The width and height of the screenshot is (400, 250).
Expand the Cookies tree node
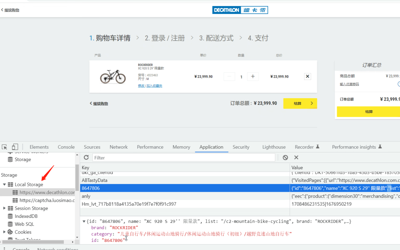[x=4, y=232]
